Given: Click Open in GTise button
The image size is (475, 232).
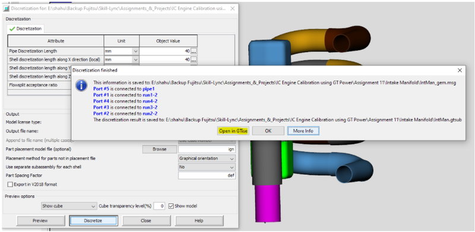Looking at the screenshot, I should [233, 131].
